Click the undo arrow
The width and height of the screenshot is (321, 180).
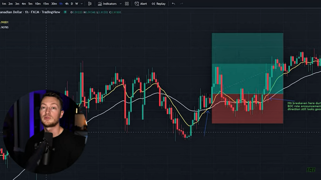click(173, 4)
